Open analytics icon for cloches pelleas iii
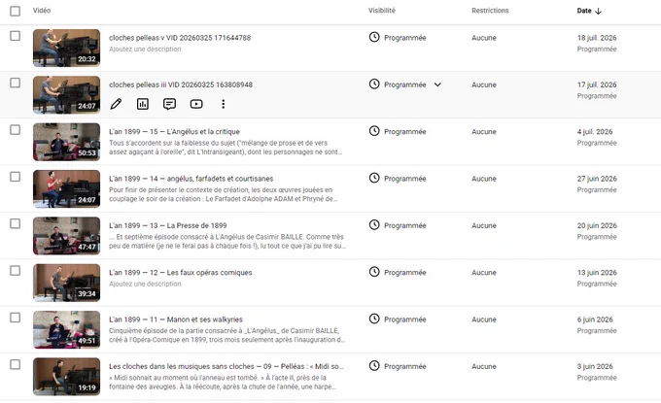Image resolution: width=661 pixels, height=403 pixels. (x=143, y=104)
